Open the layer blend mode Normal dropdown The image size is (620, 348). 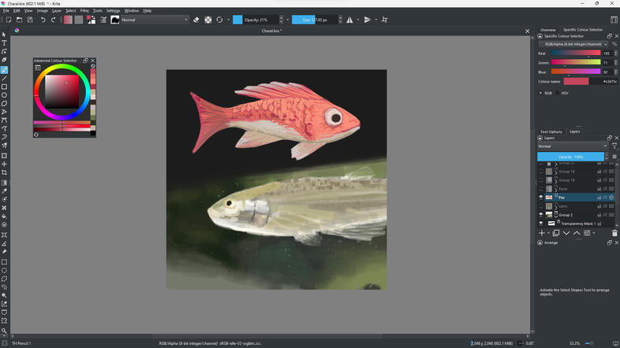pos(573,146)
